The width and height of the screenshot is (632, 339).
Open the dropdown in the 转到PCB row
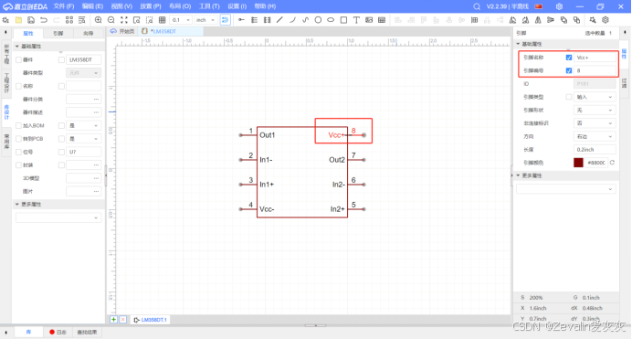[83, 139]
